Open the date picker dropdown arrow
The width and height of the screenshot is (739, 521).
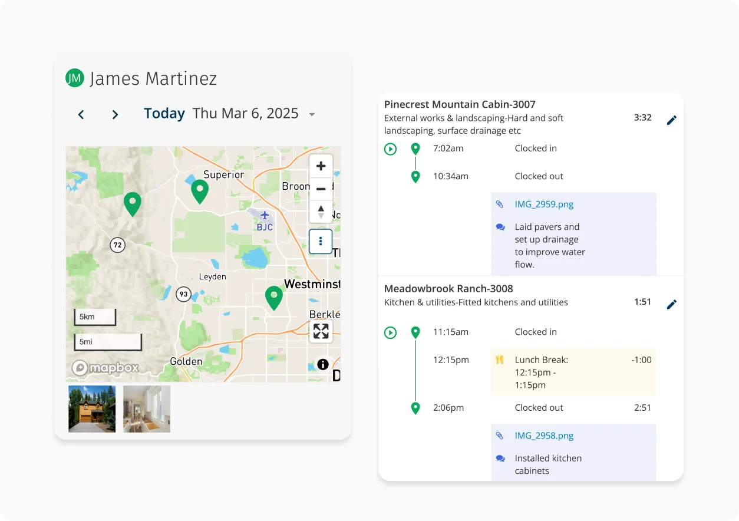click(x=312, y=114)
